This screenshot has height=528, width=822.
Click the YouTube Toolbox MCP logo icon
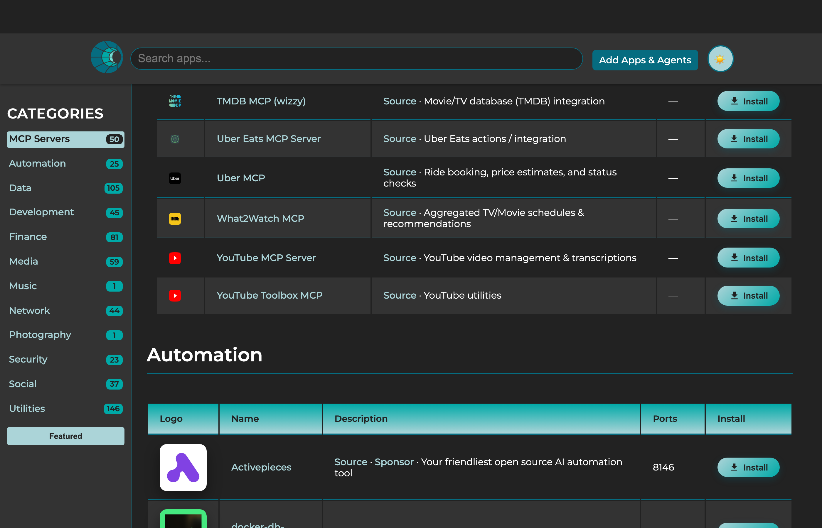click(x=175, y=296)
